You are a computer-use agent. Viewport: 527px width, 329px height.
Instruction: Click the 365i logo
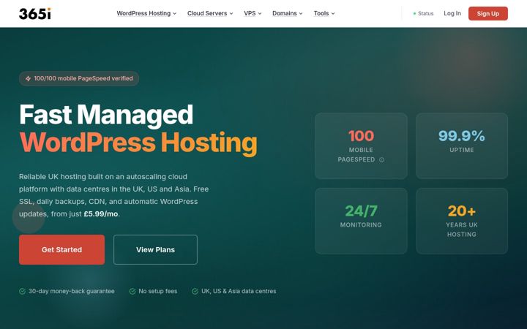point(35,14)
